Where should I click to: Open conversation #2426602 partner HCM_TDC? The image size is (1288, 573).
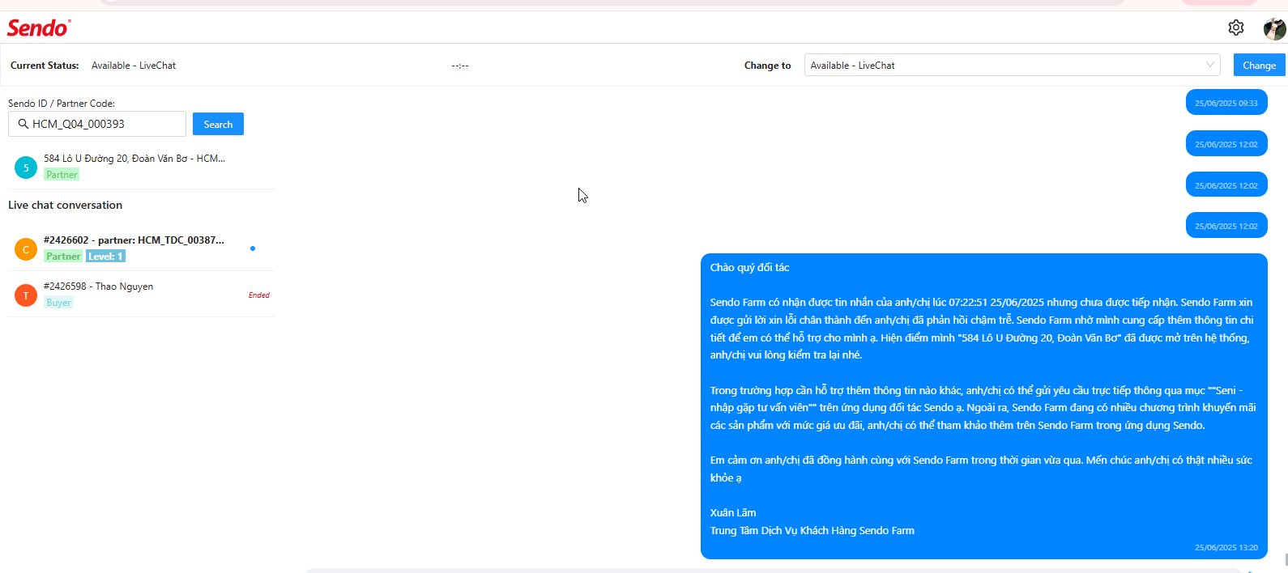click(x=142, y=248)
